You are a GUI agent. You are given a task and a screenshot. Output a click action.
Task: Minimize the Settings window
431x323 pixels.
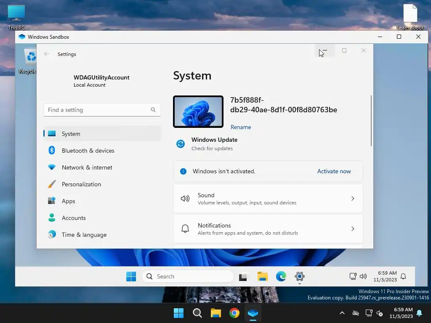pyautogui.click(x=325, y=50)
